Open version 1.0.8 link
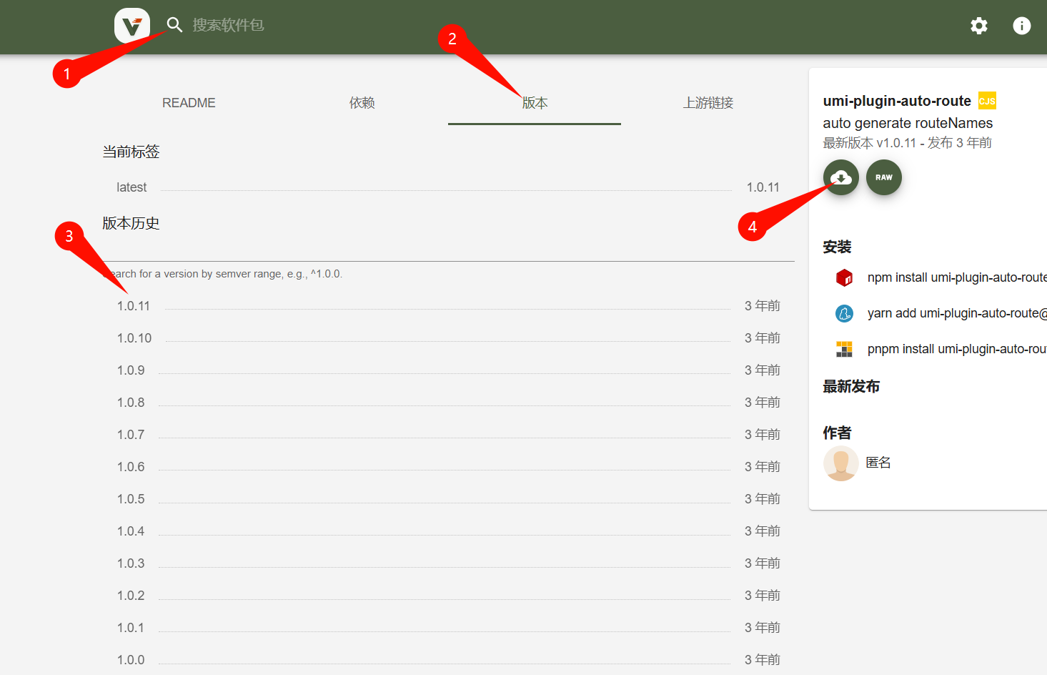The image size is (1047, 675). point(131,403)
